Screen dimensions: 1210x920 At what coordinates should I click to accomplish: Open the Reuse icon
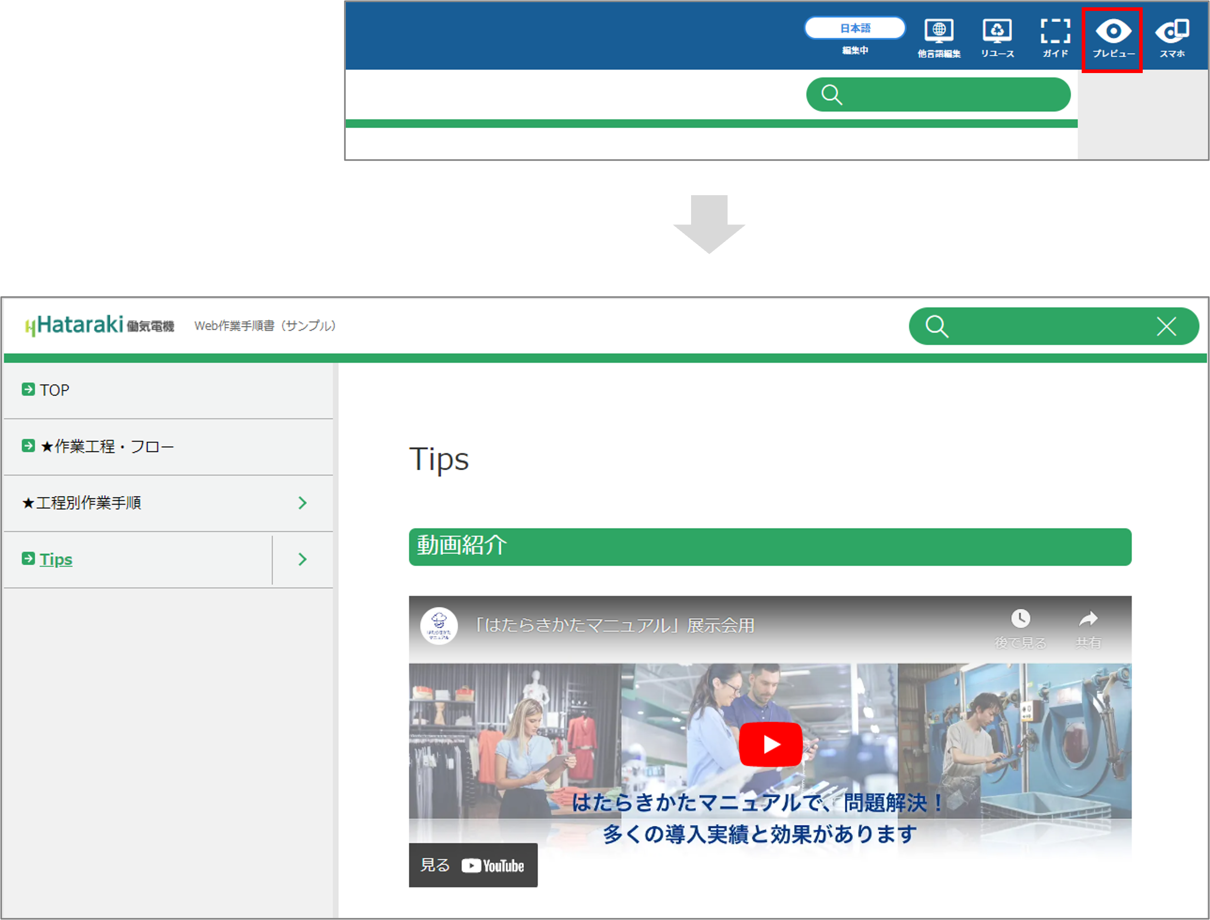coord(997,32)
